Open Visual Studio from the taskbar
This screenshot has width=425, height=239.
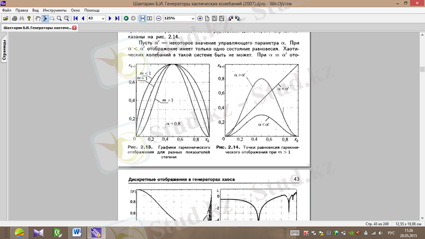[x=38, y=233]
